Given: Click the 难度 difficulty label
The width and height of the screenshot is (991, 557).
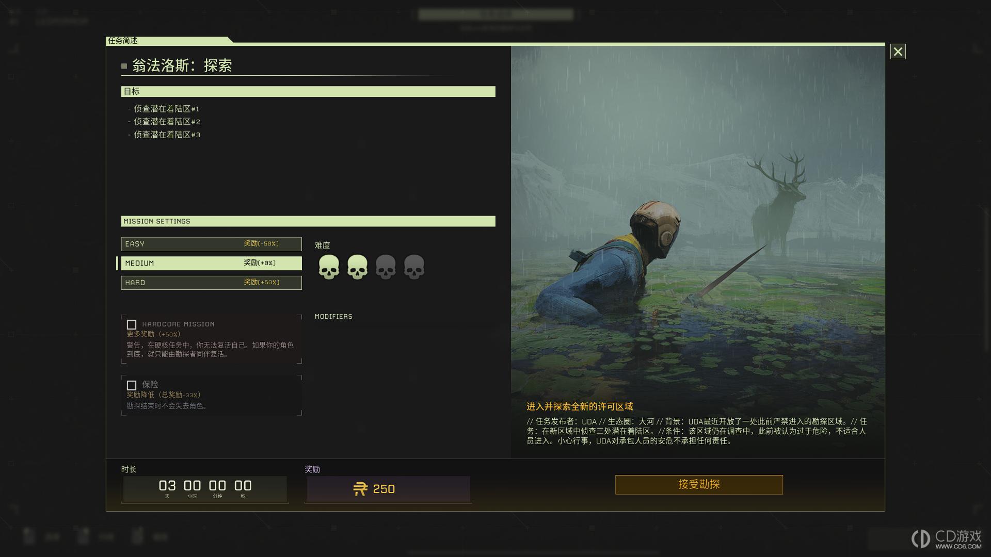Looking at the screenshot, I should pyautogui.click(x=322, y=245).
